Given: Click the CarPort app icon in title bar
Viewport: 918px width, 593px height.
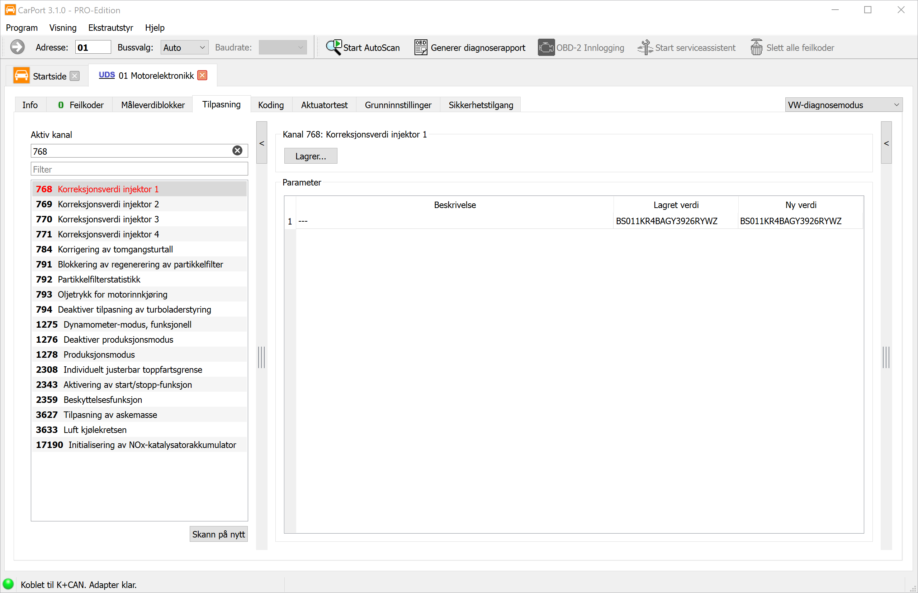Looking at the screenshot, I should pos(10,10).
